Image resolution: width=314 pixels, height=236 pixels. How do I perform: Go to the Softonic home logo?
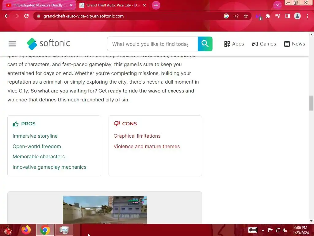point(49,44)
